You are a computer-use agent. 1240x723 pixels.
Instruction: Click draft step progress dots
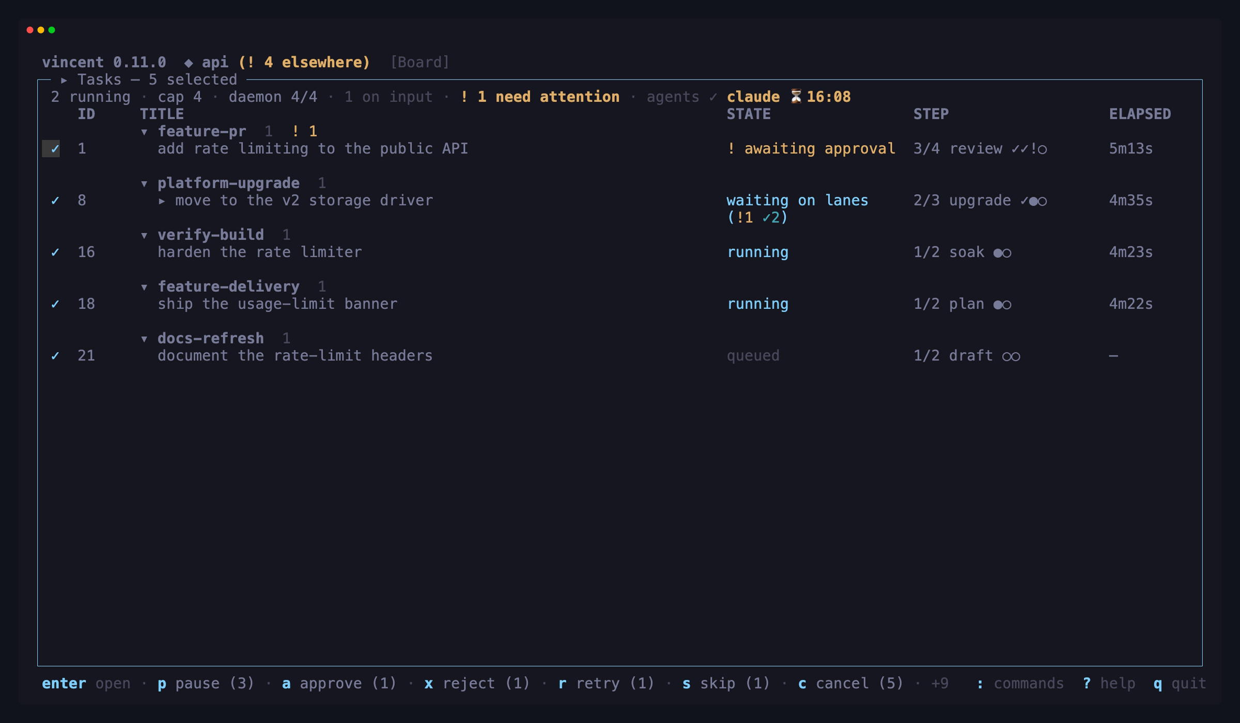click(1011, 356)
